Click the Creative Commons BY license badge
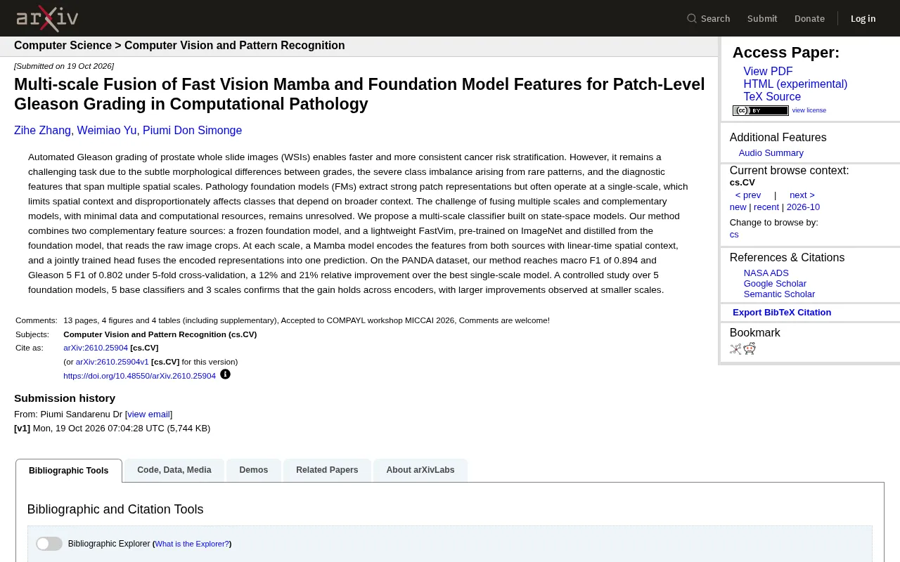The image size is (900, 562). coord(761,110)
